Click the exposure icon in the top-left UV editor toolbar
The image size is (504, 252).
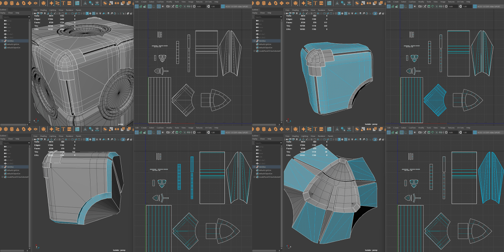(x=193, y=7)
